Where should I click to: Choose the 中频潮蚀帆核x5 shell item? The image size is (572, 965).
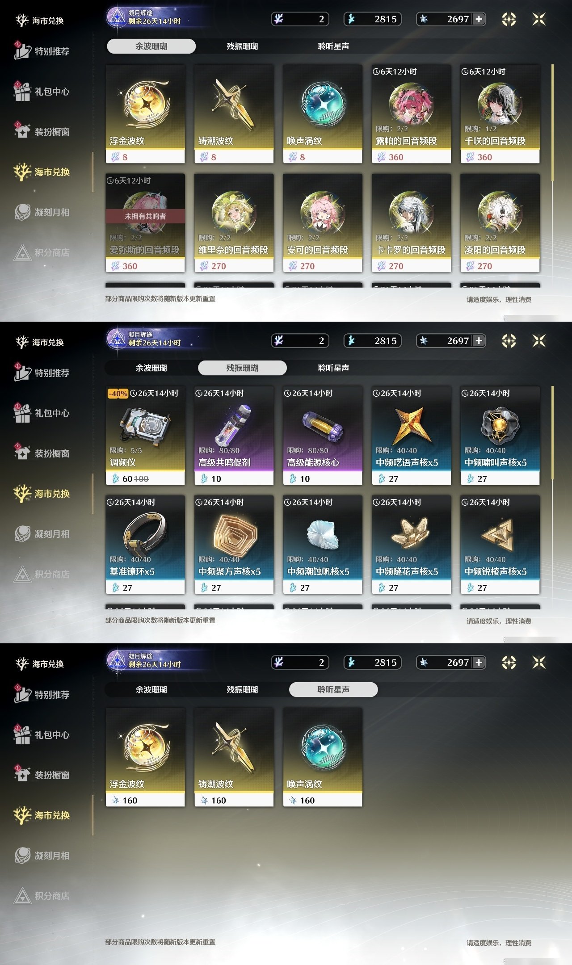(x=323, y=545)
